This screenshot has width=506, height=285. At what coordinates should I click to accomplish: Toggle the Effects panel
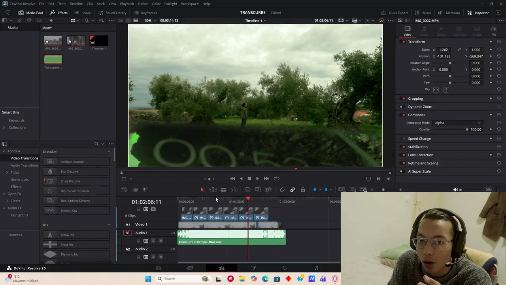pos(59,13)
